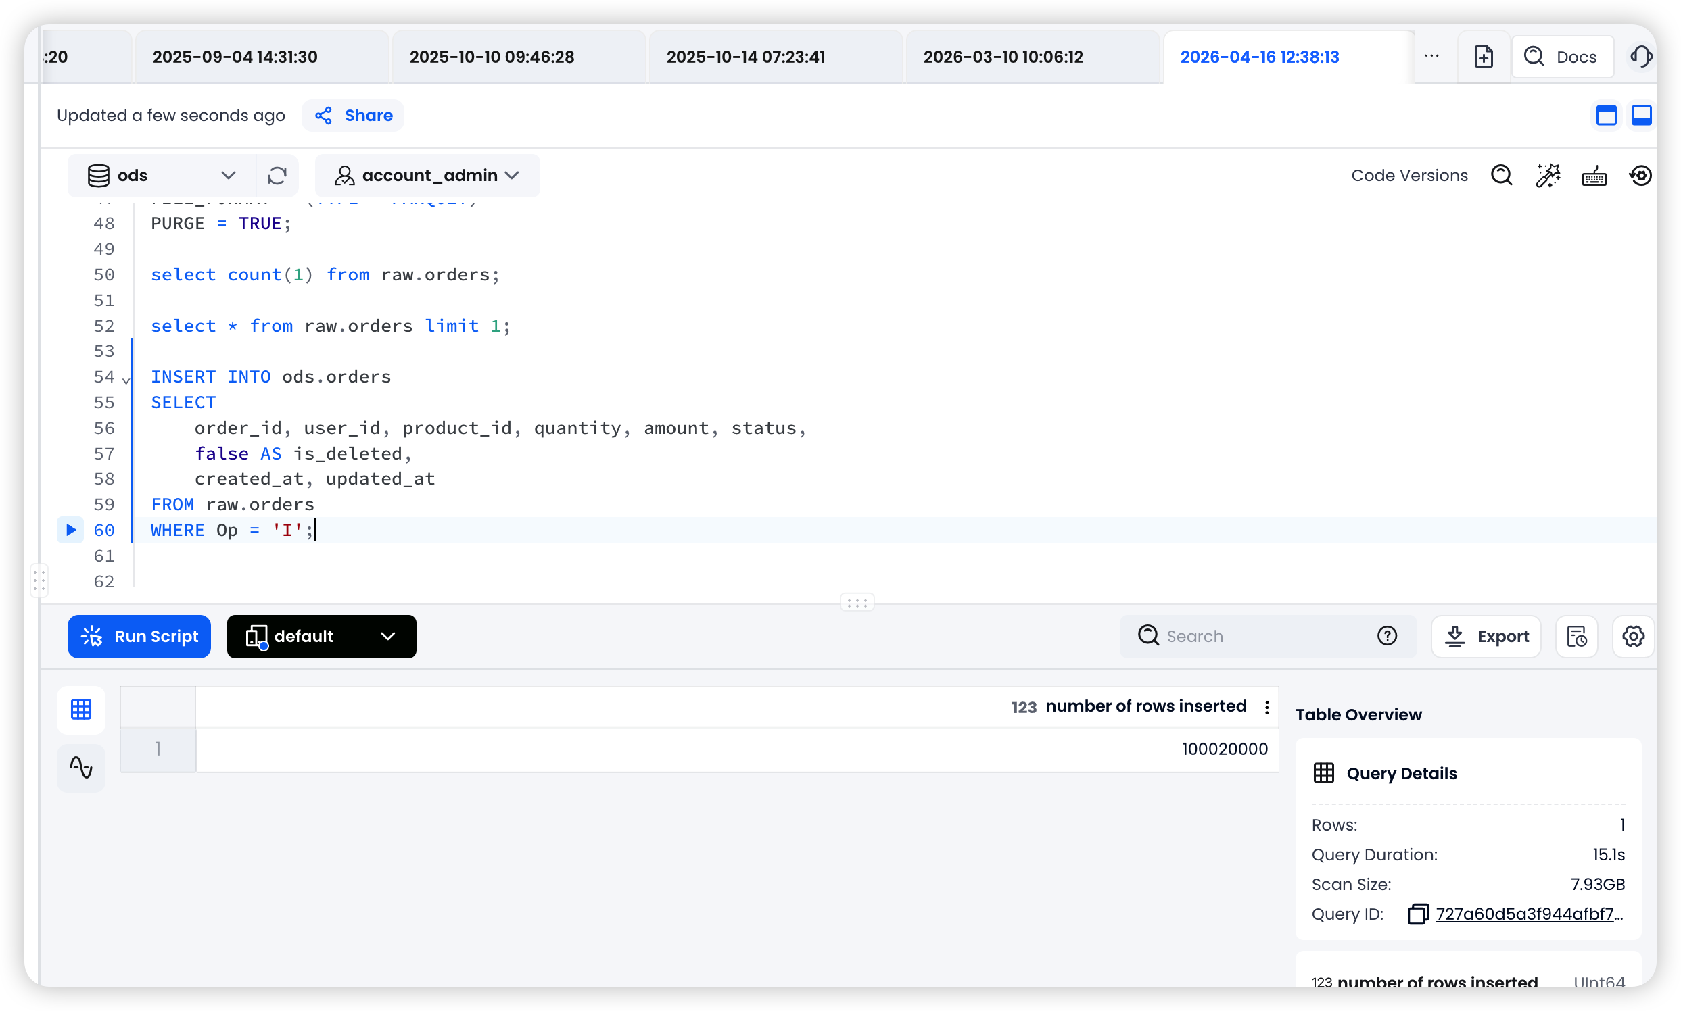Open the results settings gear
The width and height of the screenshot is (1681, 1011).
click(1633, 637)
